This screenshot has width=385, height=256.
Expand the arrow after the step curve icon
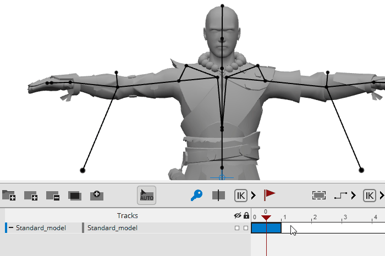pos(355,195)
